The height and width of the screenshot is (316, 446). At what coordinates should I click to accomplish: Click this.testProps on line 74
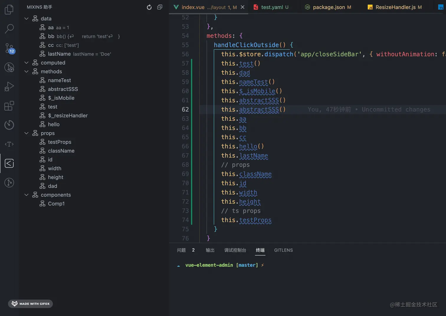(x=246, y=220)
